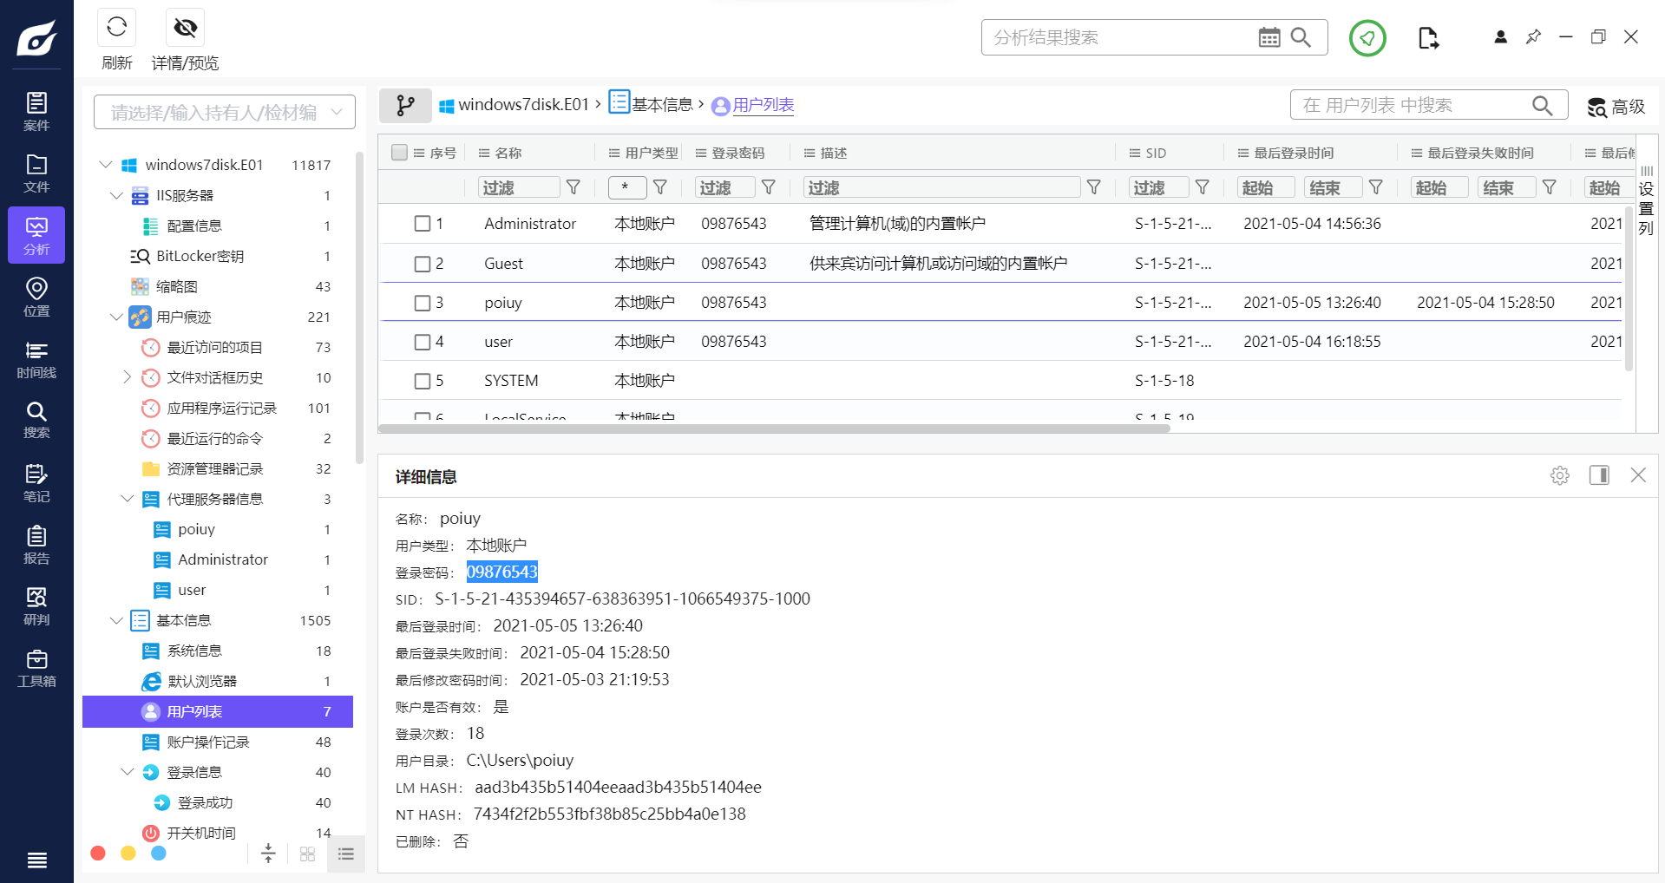Click the refresh (刷新) icon
1665x883 pixels.
(117, 28)
